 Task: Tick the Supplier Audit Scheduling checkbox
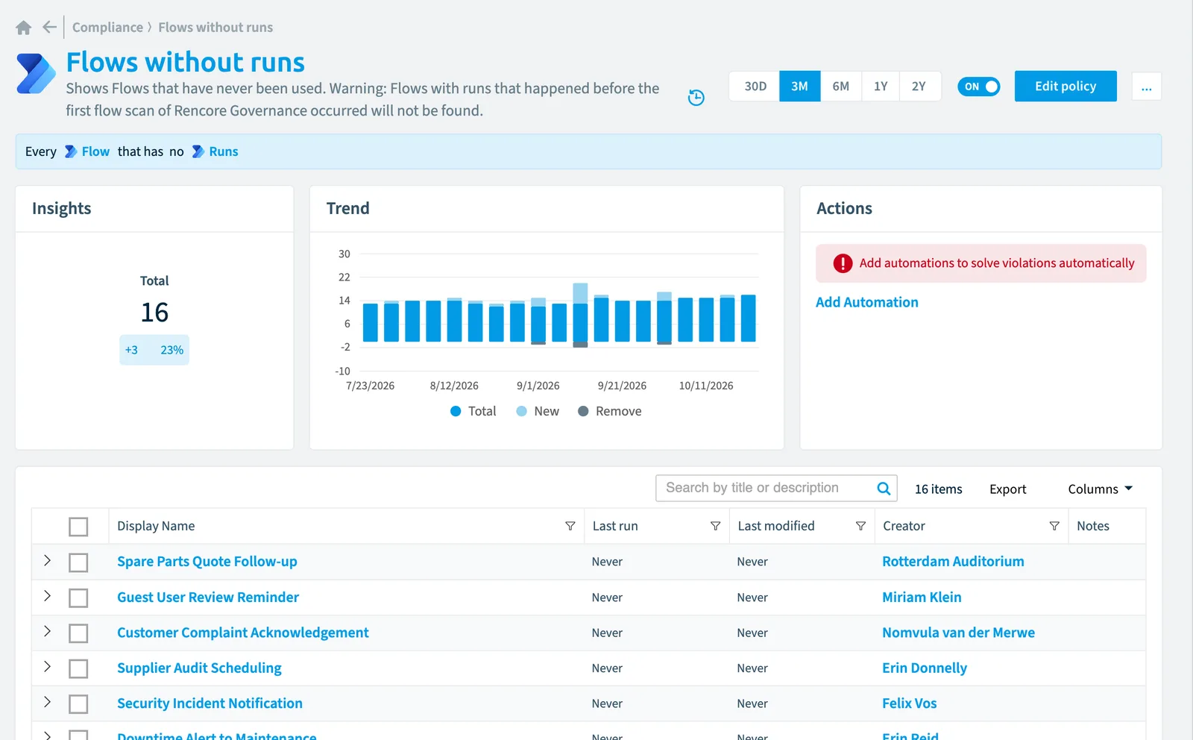click(78, 668)
